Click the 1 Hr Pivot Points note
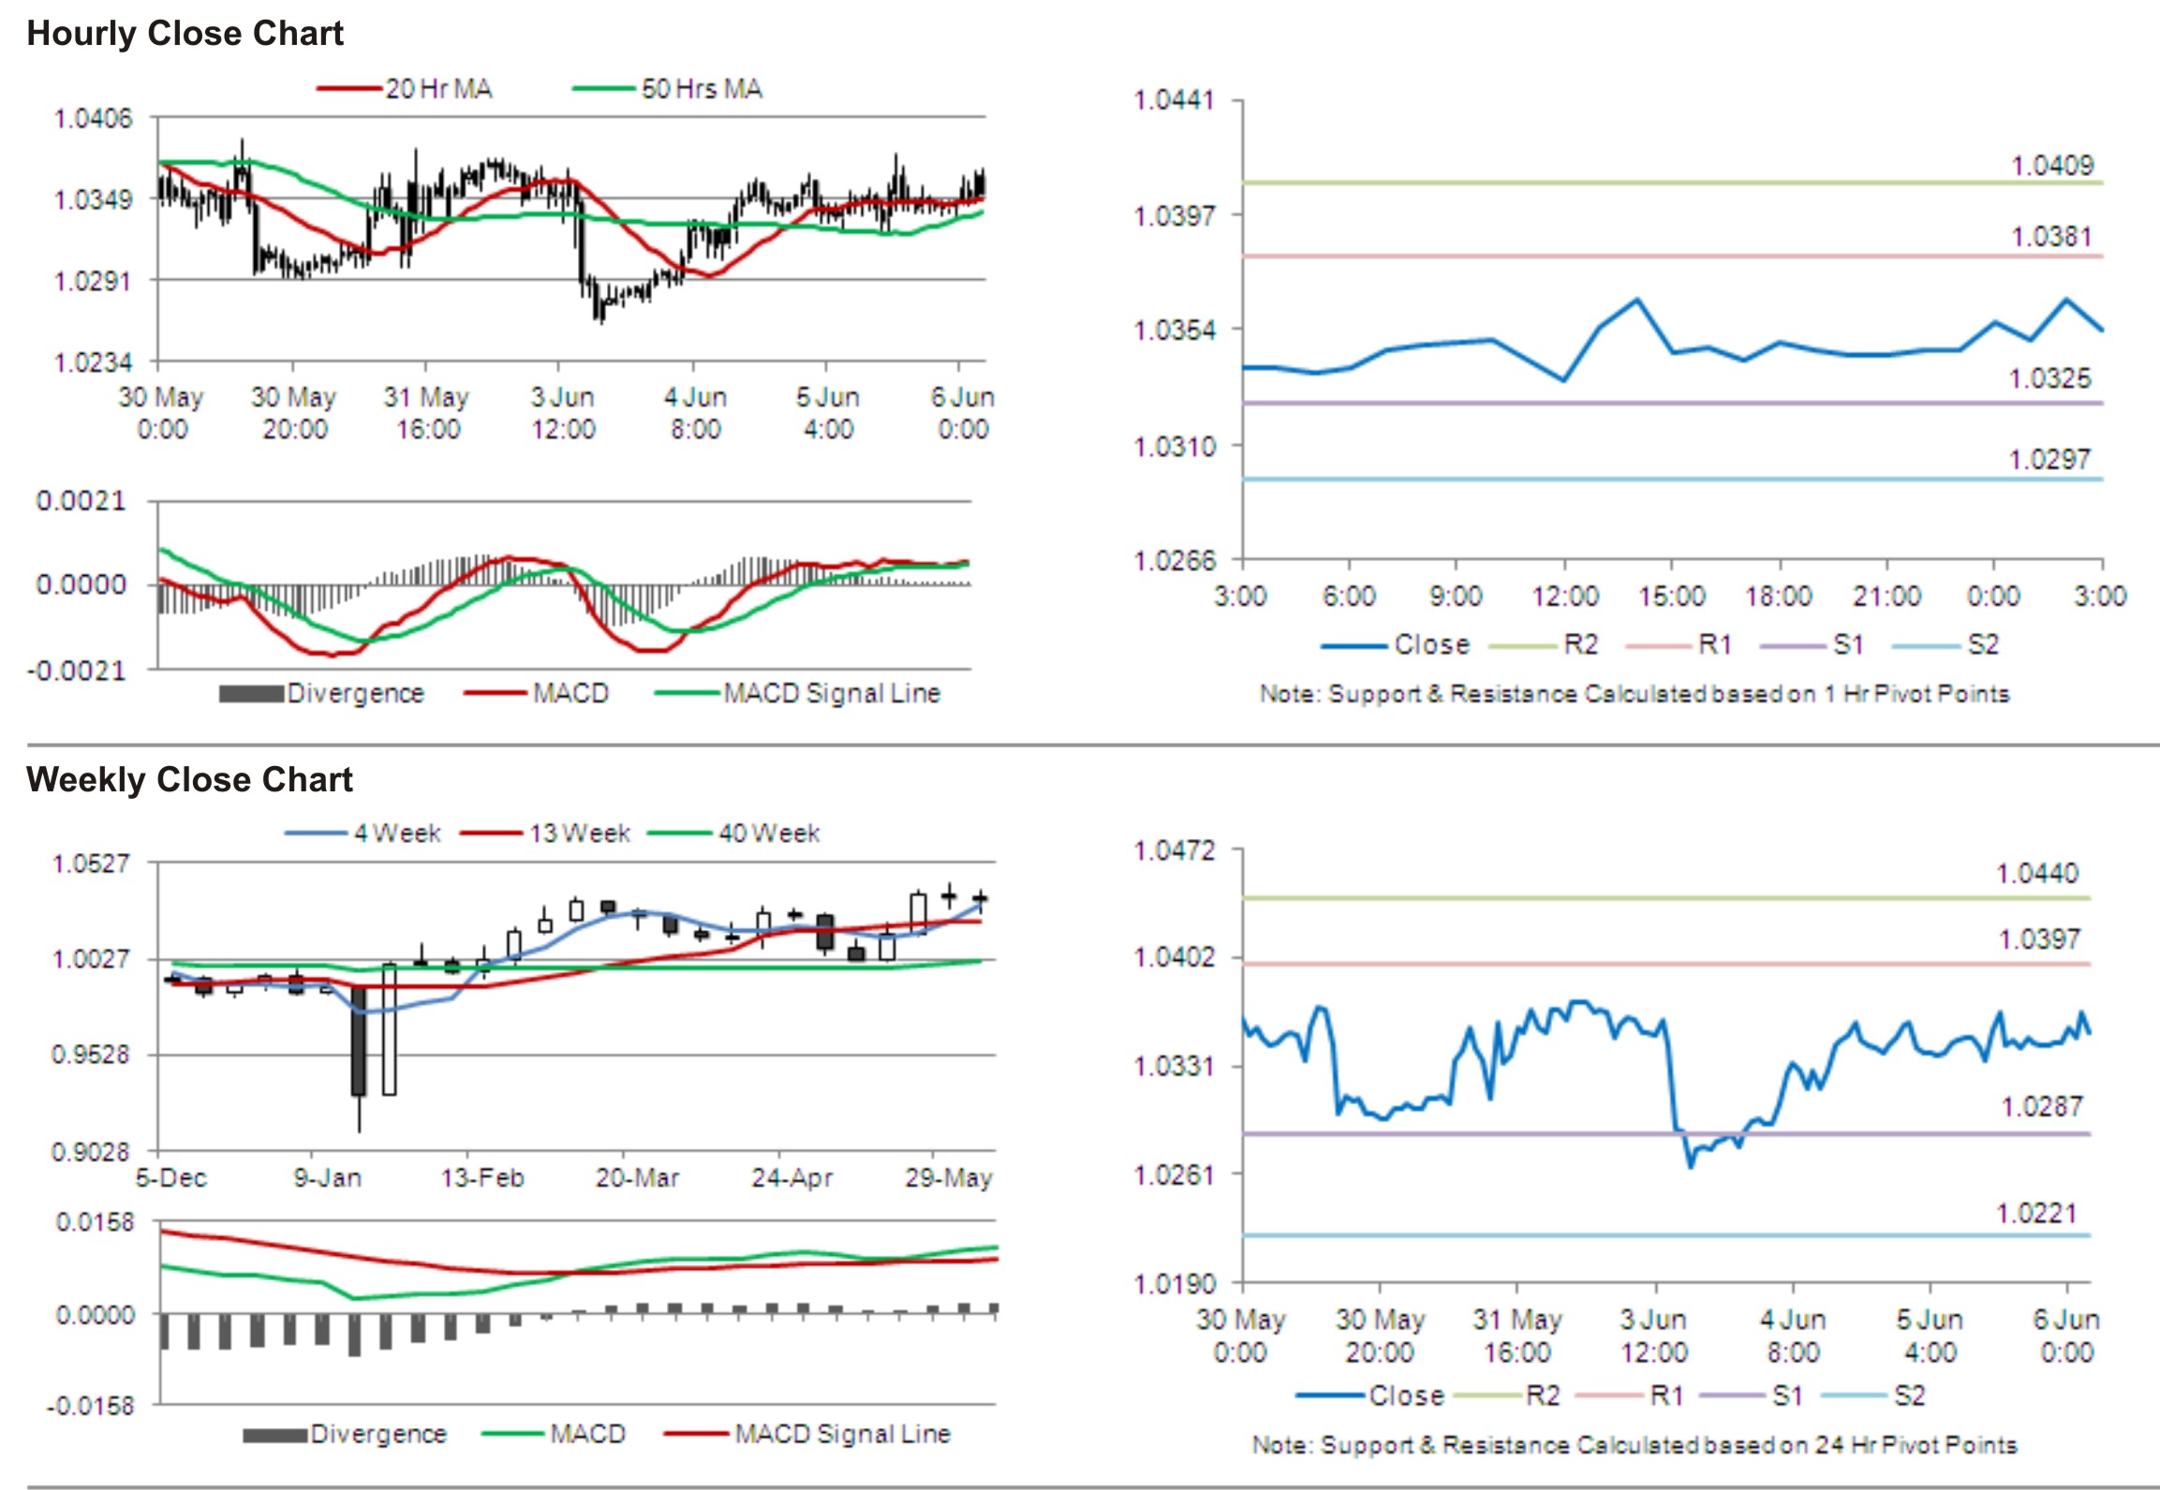This screenshot has width=2160, height=1490. click(1635, 695)
